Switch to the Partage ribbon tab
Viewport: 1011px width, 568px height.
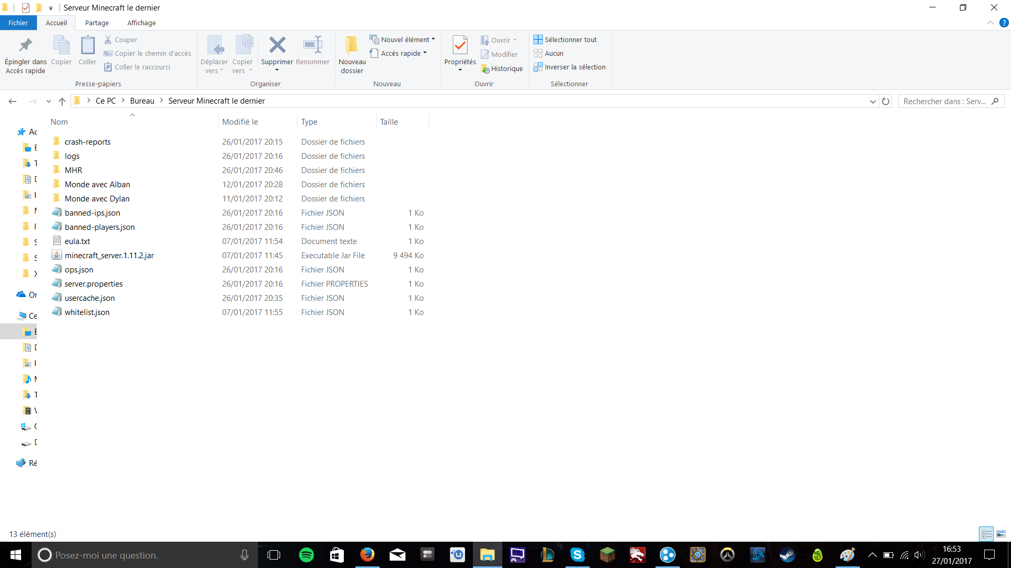coord(97,23)
